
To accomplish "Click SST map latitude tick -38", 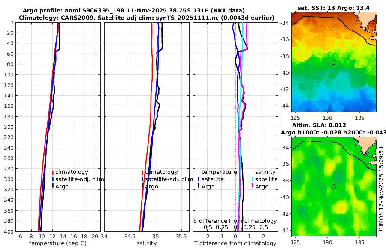I will click(x=285, y=56).
